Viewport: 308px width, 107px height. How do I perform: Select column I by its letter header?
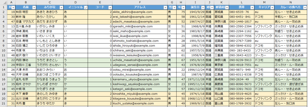[195, 3]
